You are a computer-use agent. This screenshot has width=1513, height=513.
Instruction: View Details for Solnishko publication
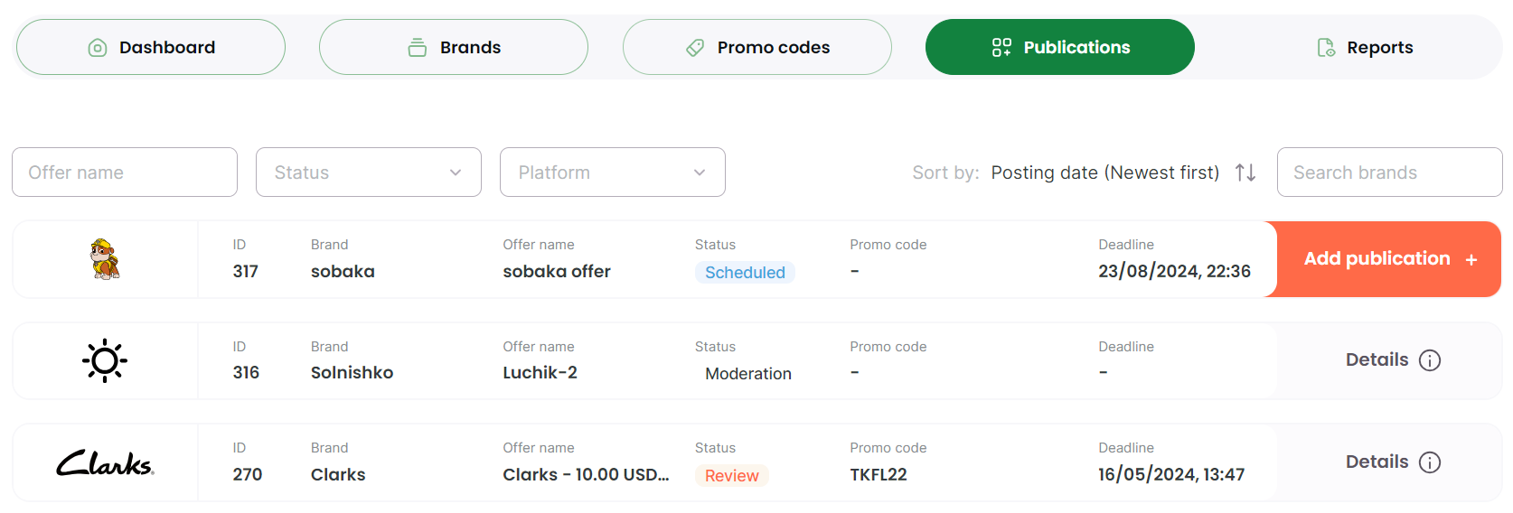pyautogui.click(x=1377, y=360)
